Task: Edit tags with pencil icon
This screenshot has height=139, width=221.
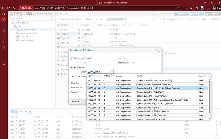Action: 125,19
